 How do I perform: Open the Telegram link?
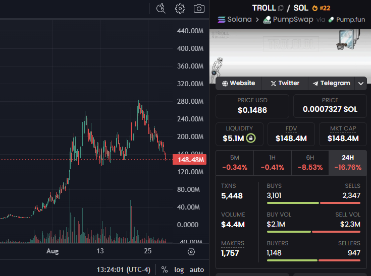331,83
